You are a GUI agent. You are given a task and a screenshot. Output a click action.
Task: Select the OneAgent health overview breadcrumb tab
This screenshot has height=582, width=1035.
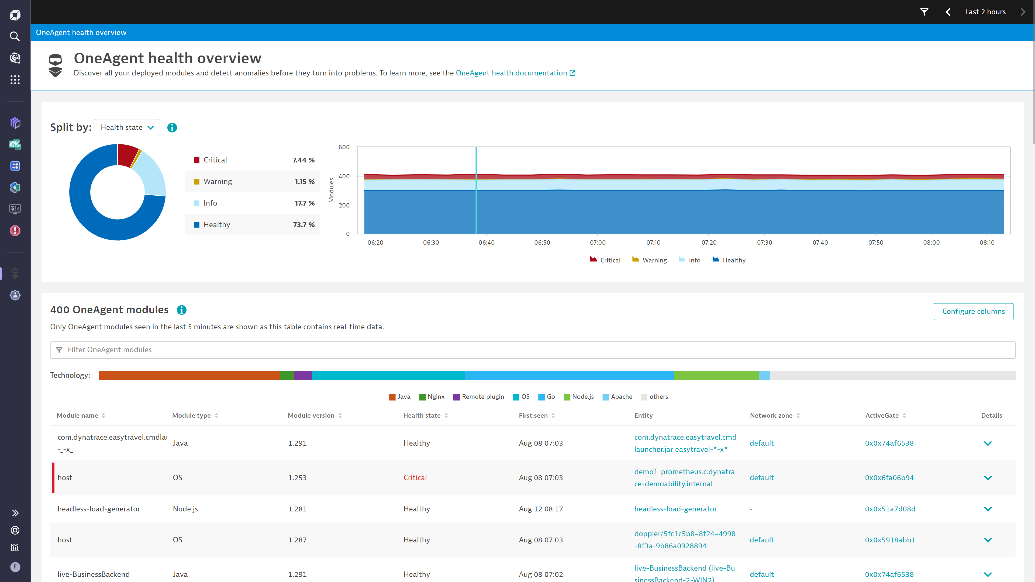click(x=81, y=32)
